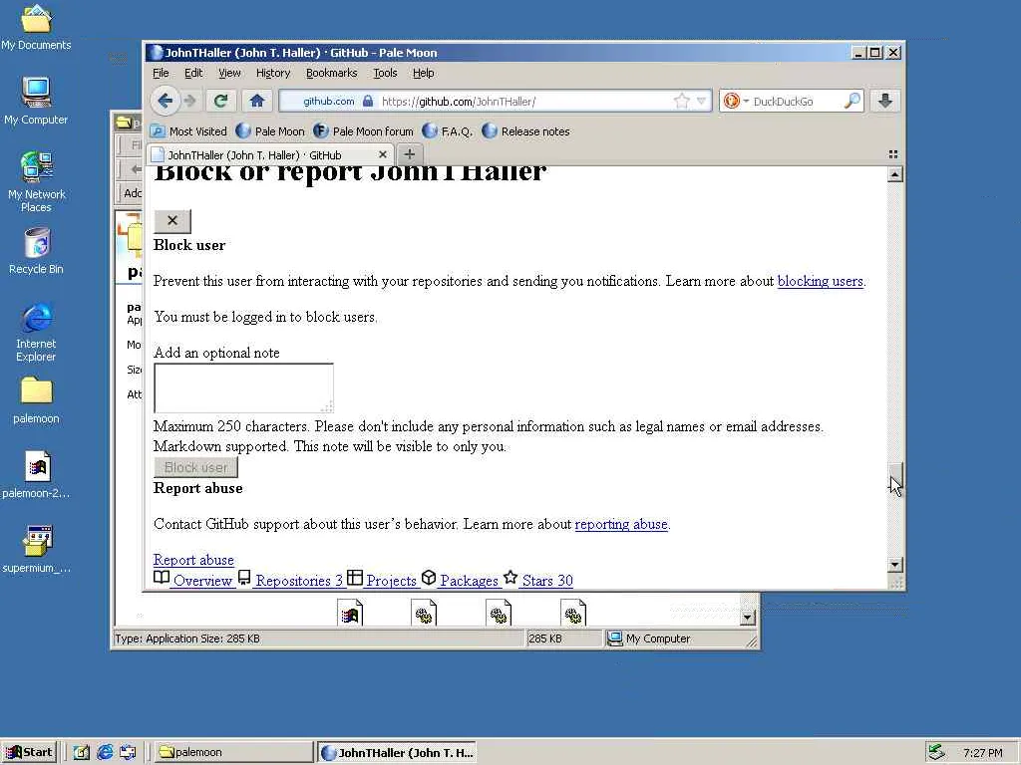The width and height of the screenshot is (1021, 765).
Task: Reload the page with the refresh icon
Action: (220, 101)
